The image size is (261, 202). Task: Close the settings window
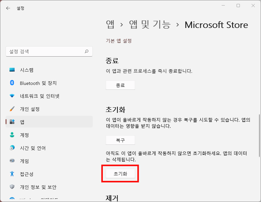point(253,6)
